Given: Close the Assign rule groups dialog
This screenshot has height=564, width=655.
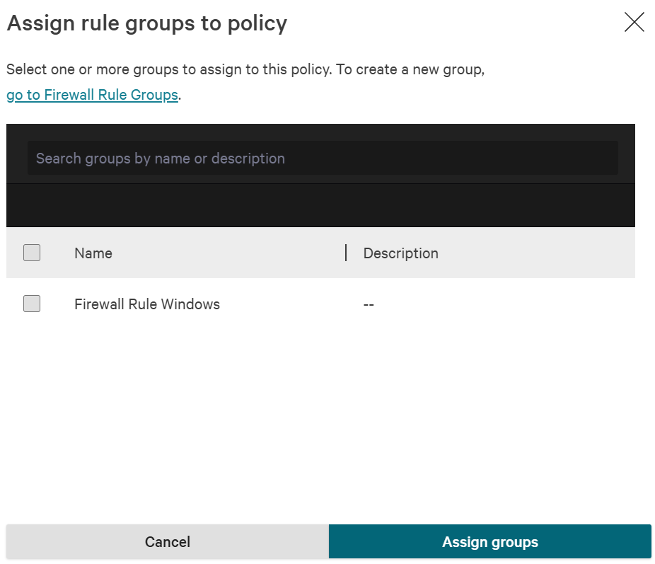Looking at the screenshot, I should (x=634, y=22).
